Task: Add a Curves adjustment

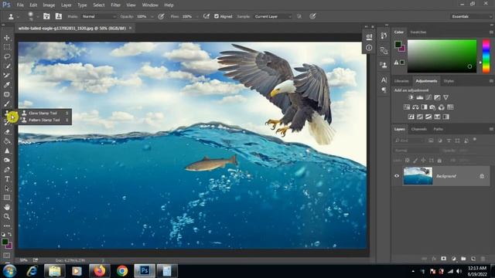Action: pyautogui.click(x=428, y=97)
